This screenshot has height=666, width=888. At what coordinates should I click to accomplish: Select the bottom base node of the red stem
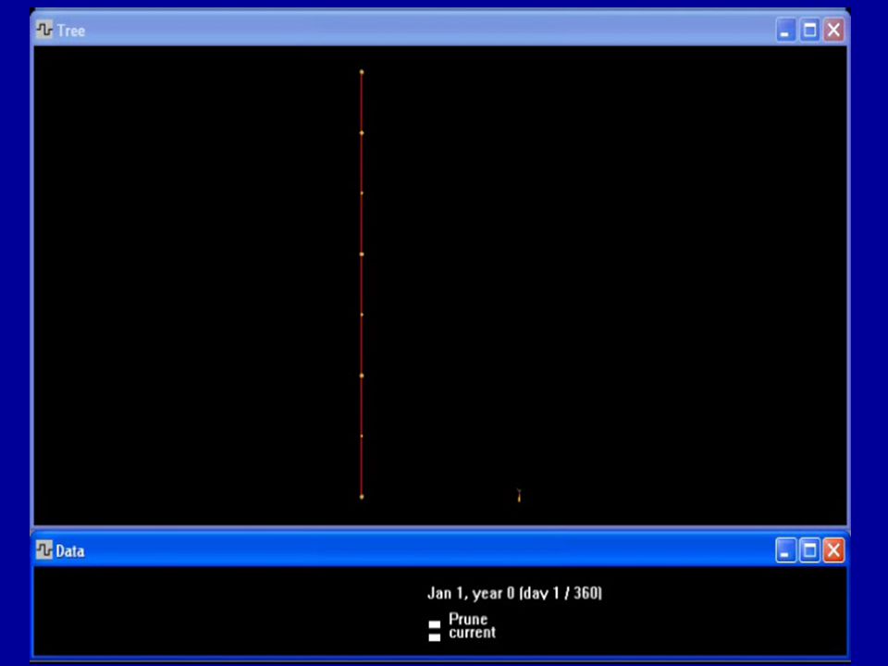click(x=362, y=497)
